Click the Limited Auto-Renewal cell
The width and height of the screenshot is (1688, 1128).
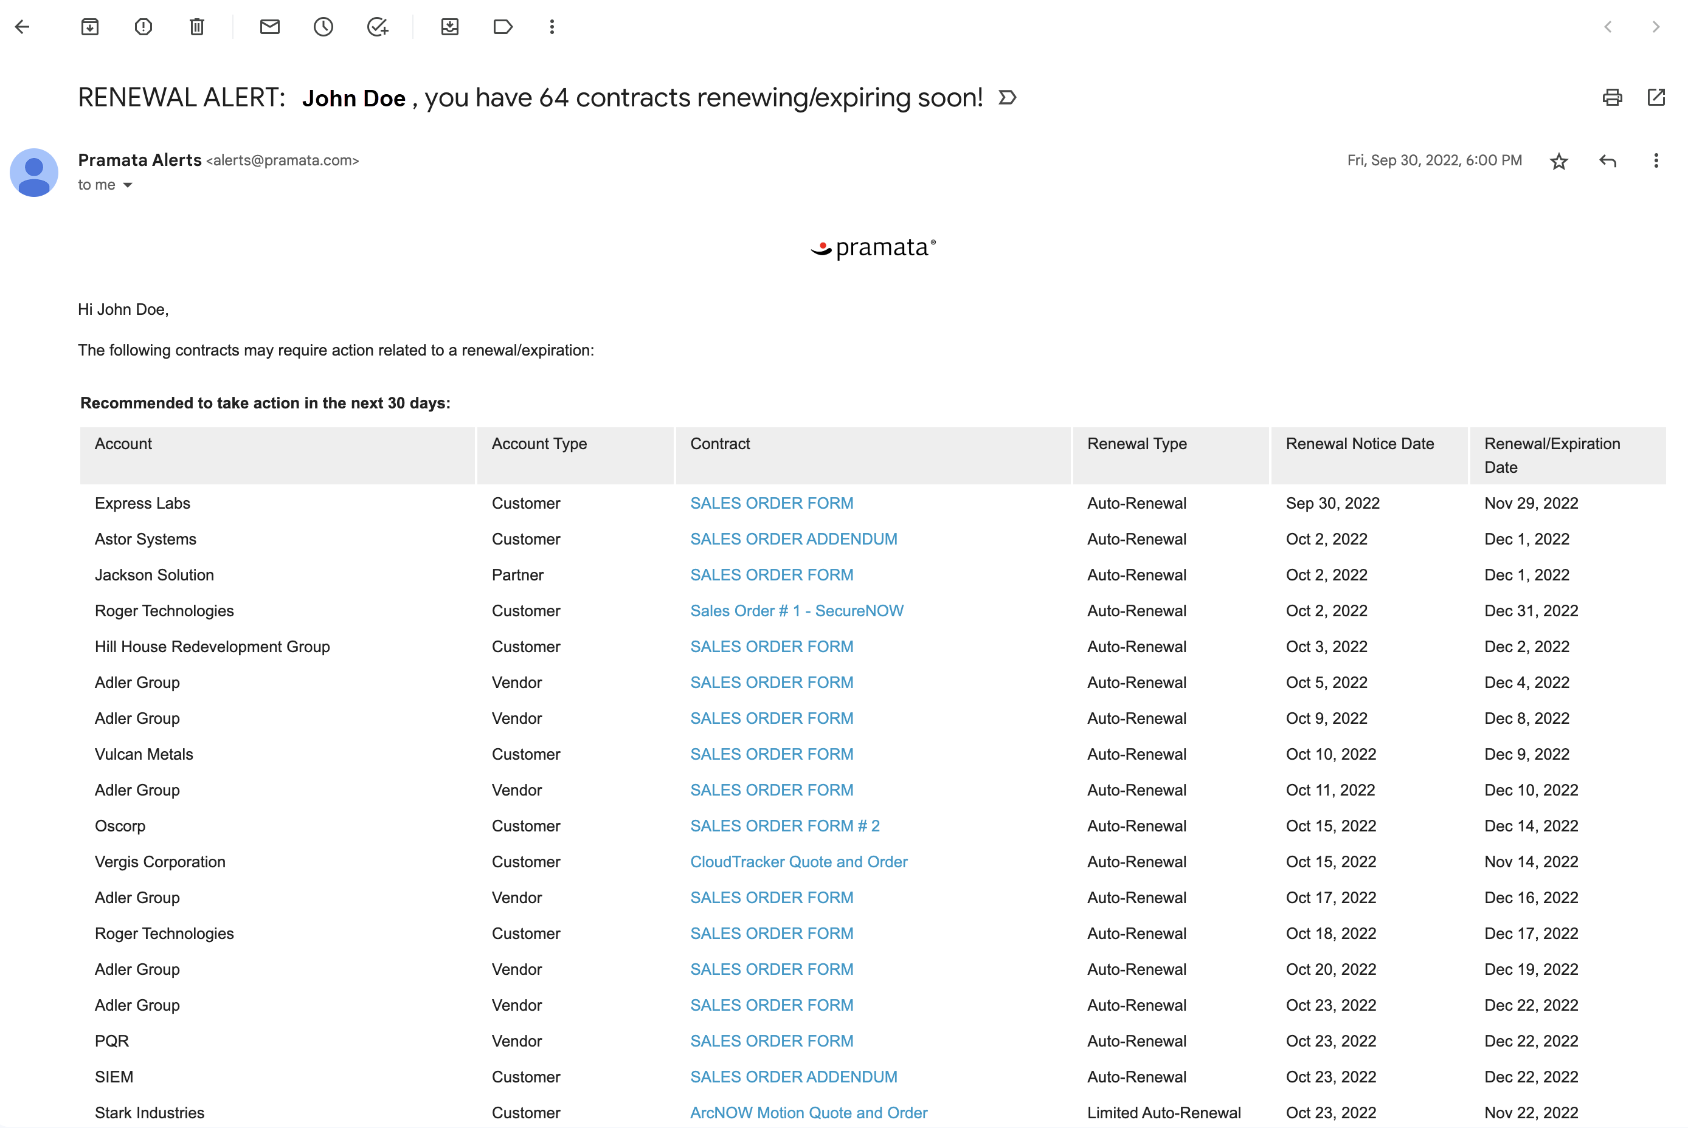[x=1164, y=1113]
